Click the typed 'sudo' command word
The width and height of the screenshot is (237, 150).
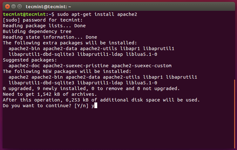pyautogui.click(x=63, y=14)
